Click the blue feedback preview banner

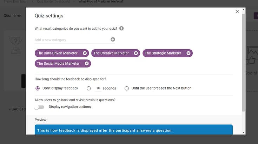coord(134,130)
